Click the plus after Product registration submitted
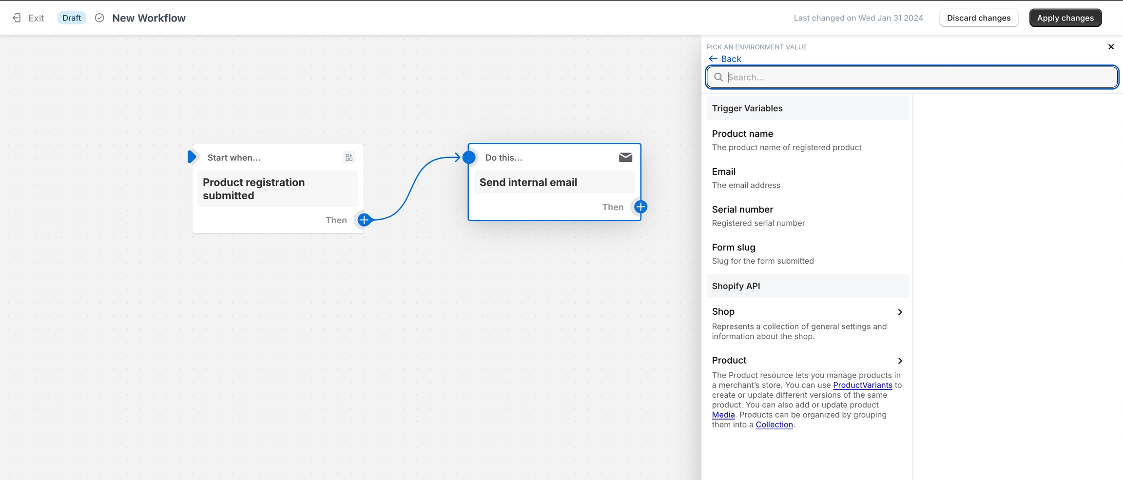This screenshot has height=480, width=1123. 364,220
